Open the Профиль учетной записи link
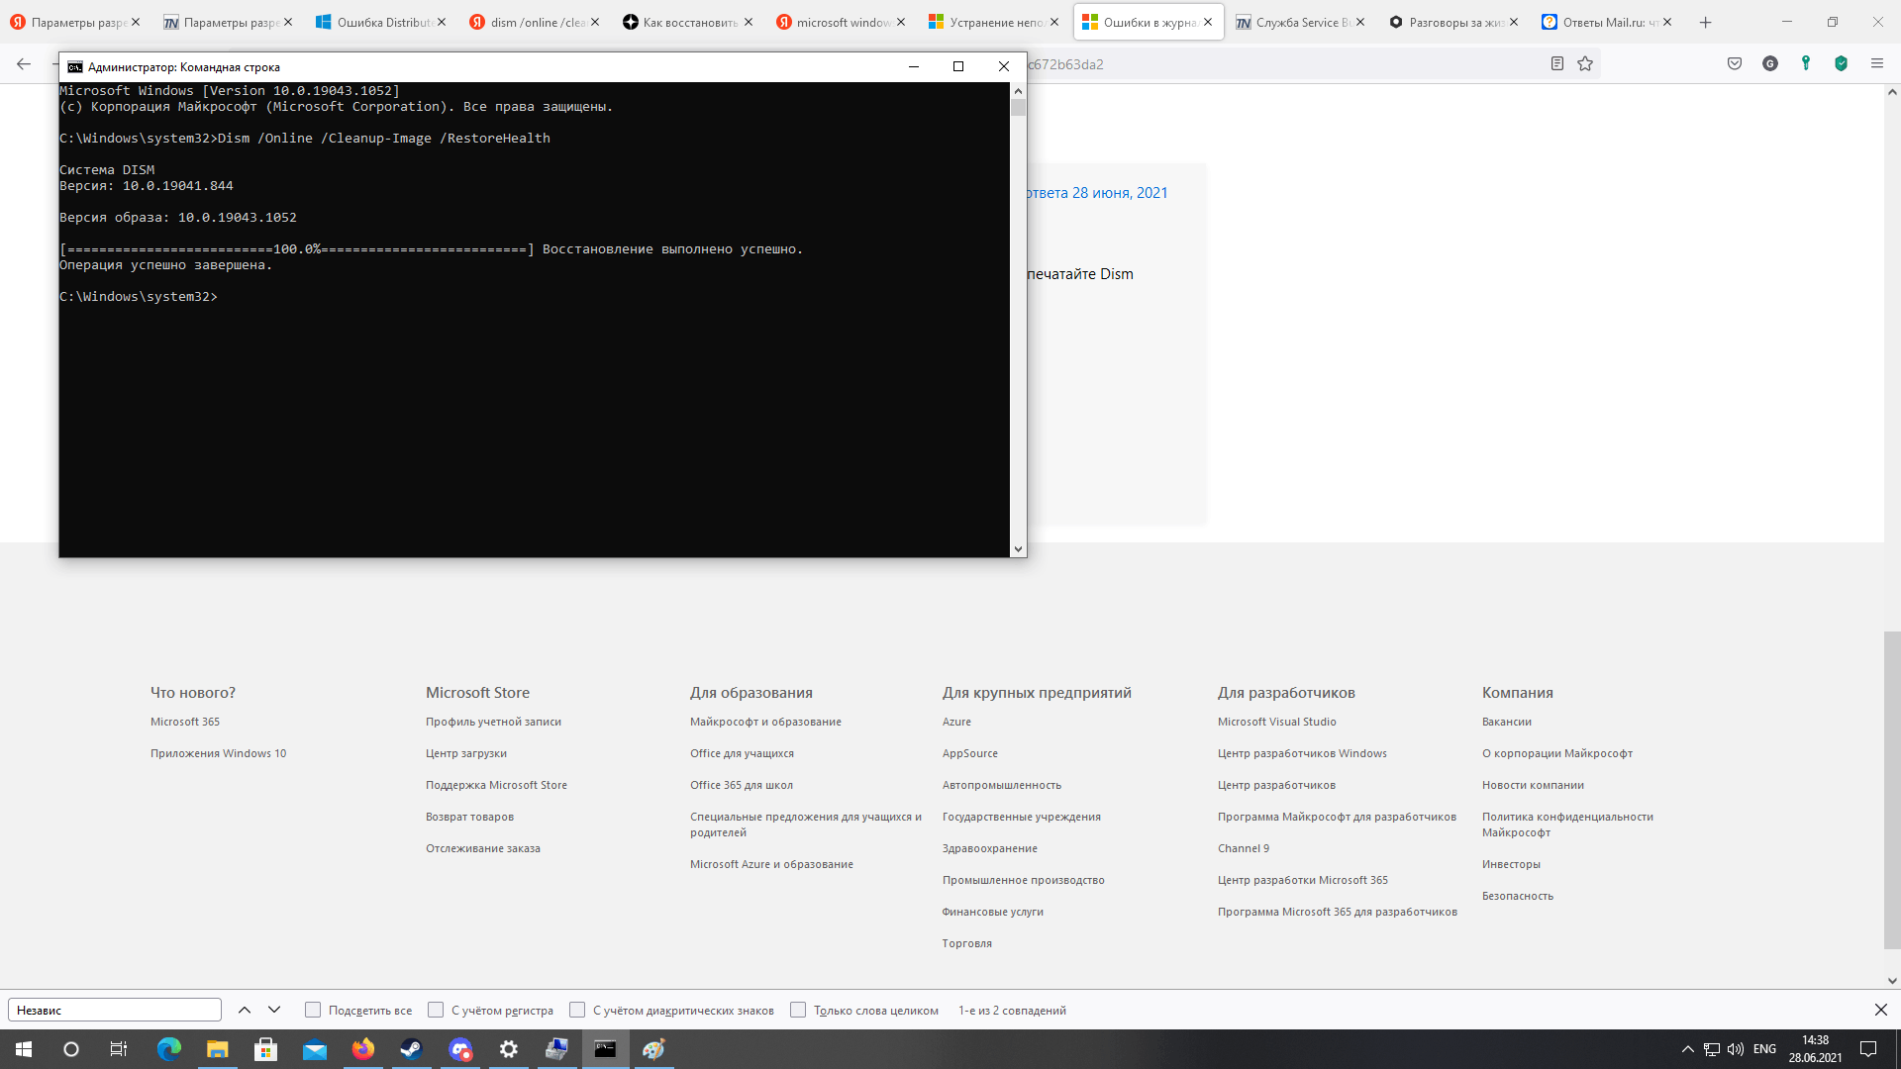 (493, 722)
